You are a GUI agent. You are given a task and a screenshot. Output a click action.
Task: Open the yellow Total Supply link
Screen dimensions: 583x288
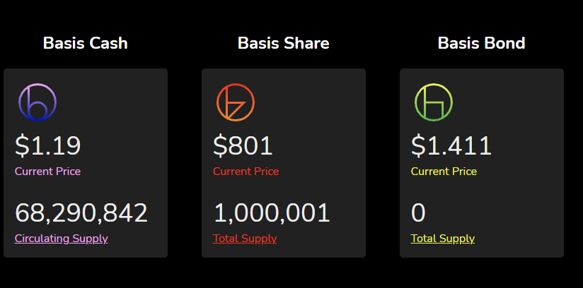443,239
